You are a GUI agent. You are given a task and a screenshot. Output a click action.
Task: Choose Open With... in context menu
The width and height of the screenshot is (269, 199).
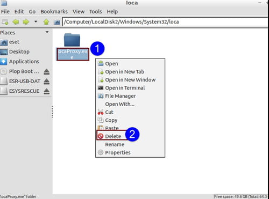pyautogui.click(x=130, y=104)
